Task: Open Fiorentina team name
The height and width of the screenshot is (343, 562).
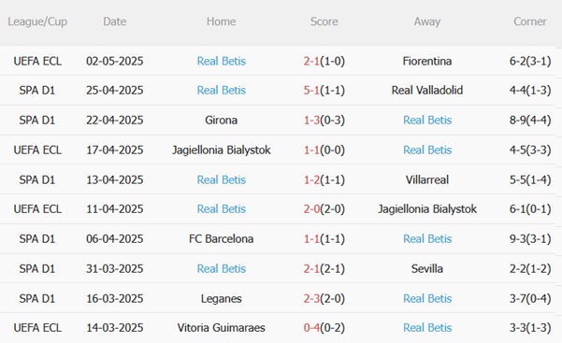Action: click(426, 61)
